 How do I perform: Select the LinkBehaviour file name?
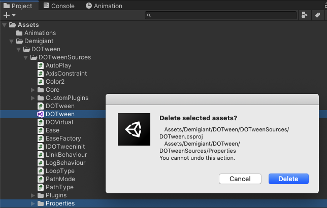[67, 155]
